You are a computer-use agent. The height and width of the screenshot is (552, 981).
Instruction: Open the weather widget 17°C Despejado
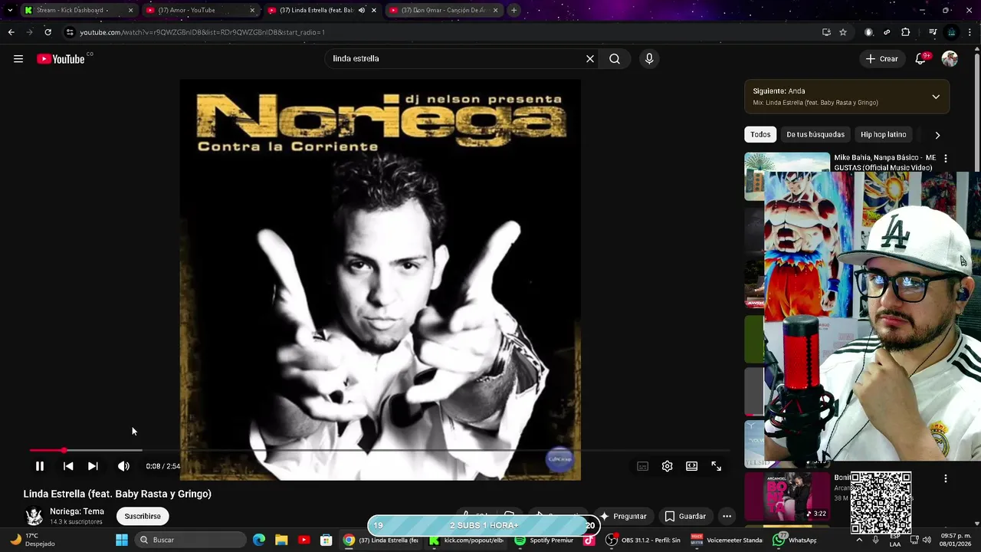(x=32, y=540)
